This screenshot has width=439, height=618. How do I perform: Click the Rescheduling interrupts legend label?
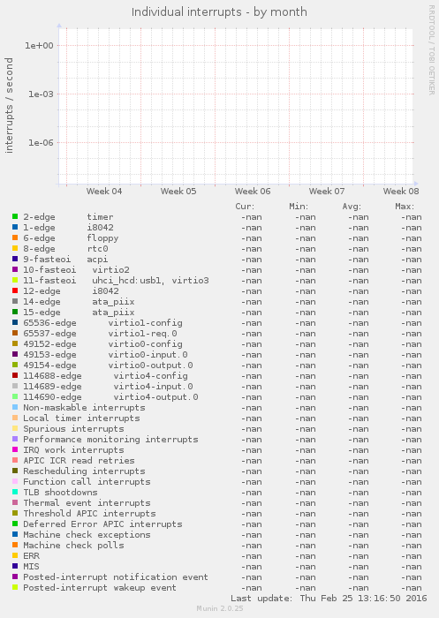coord(84,471)
